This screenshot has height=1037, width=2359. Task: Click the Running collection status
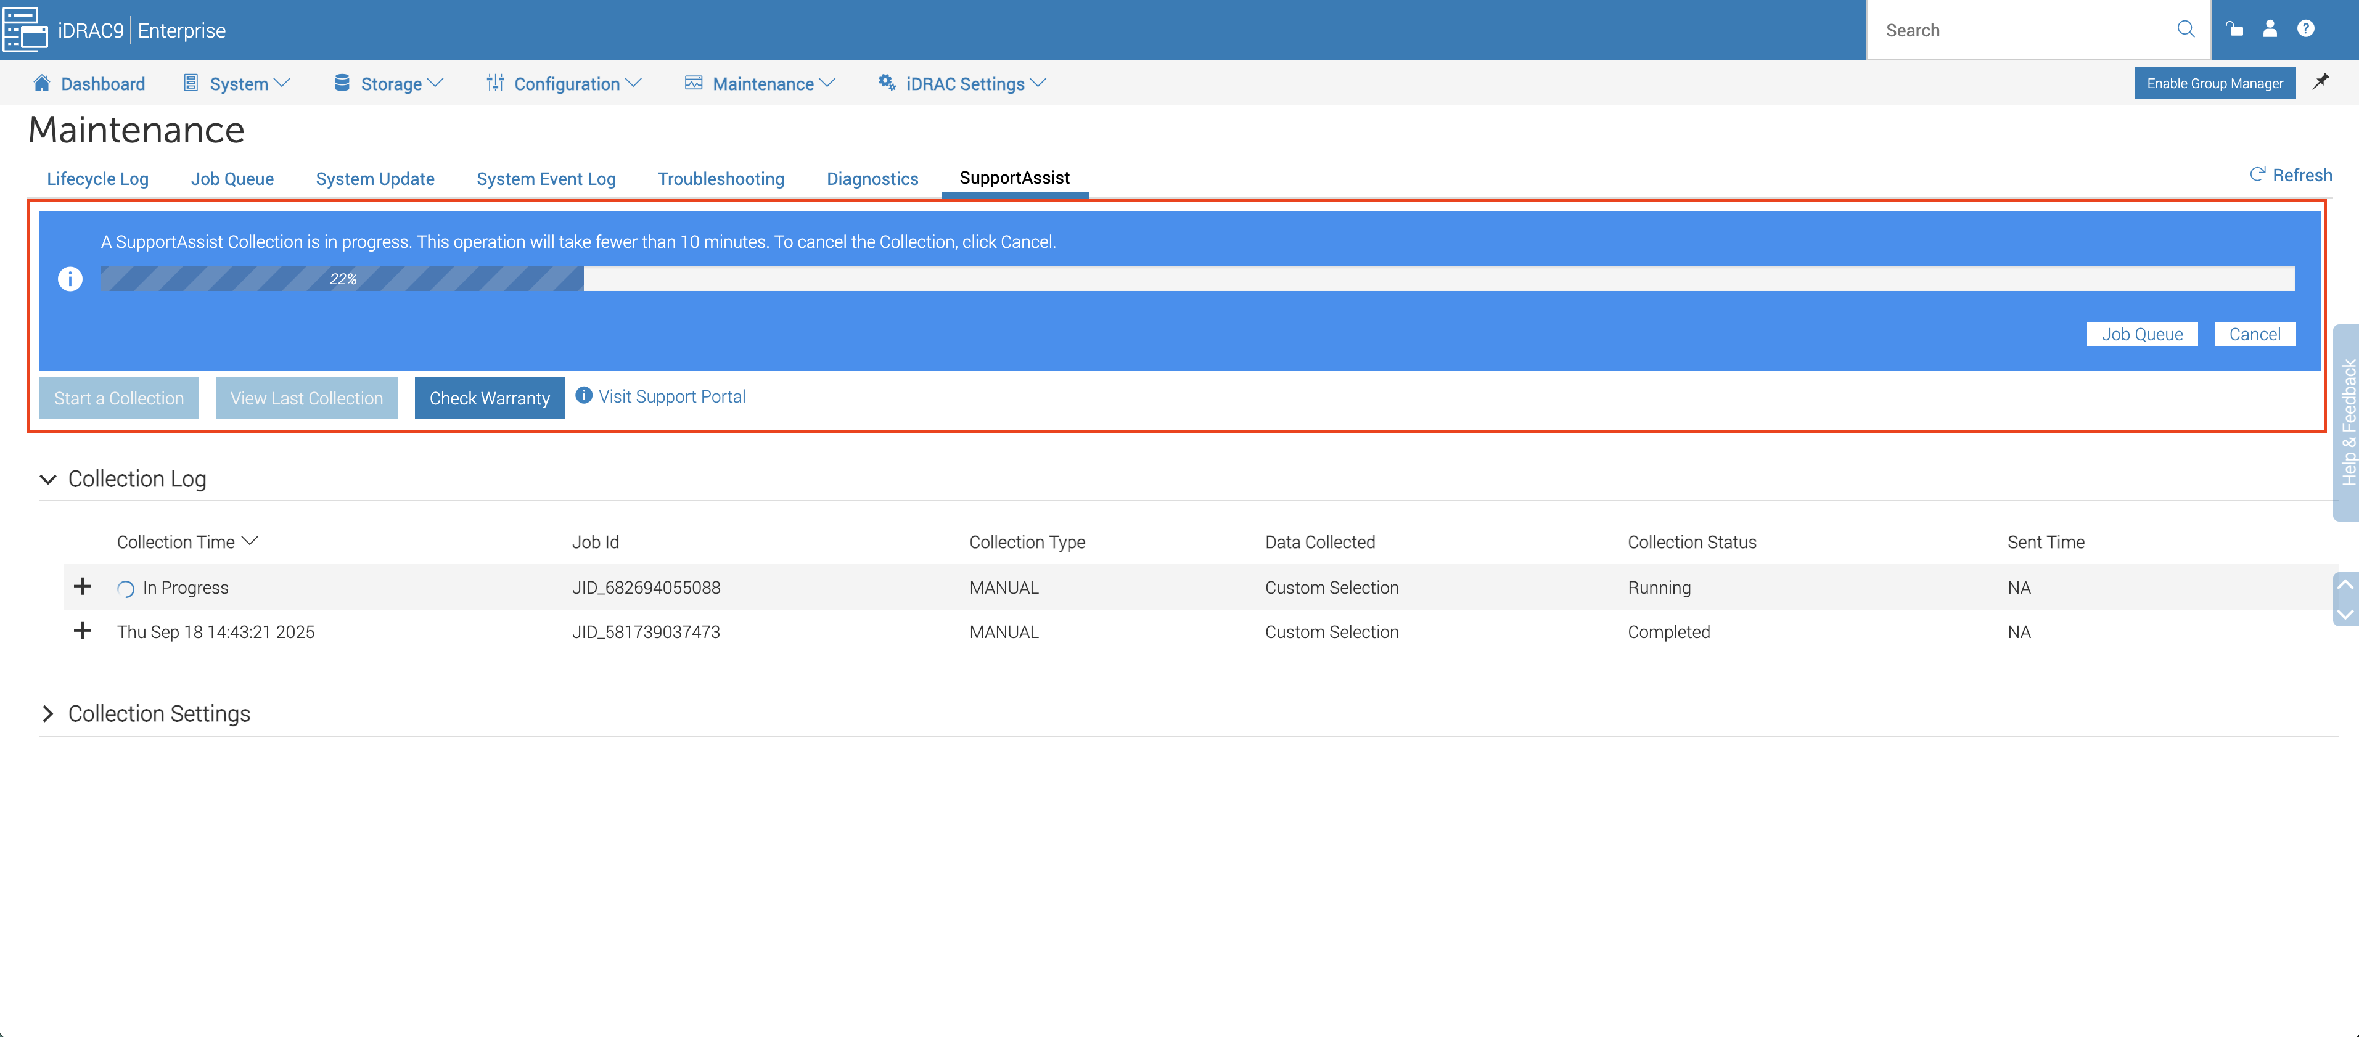pos(1659,588)
